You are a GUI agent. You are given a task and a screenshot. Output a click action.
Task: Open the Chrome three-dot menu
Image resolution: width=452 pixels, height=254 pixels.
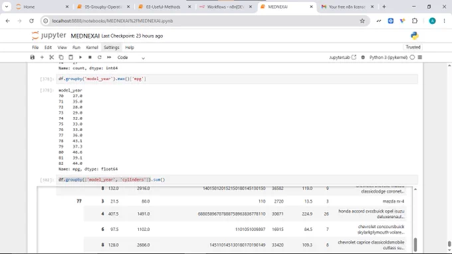click(444, 21)
